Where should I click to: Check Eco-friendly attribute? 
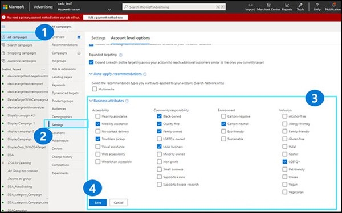[223, 132]
